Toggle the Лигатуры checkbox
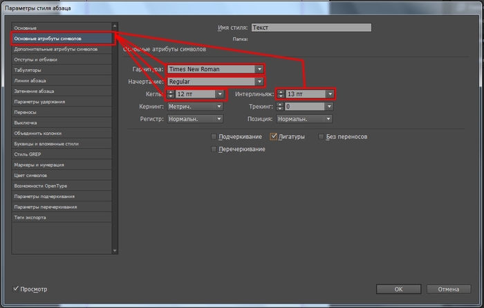484x308 pixels. tap(274, 137)
